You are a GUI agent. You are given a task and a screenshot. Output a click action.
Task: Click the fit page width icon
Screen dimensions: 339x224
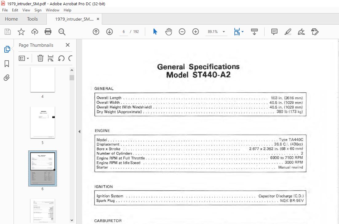(237, 32)
